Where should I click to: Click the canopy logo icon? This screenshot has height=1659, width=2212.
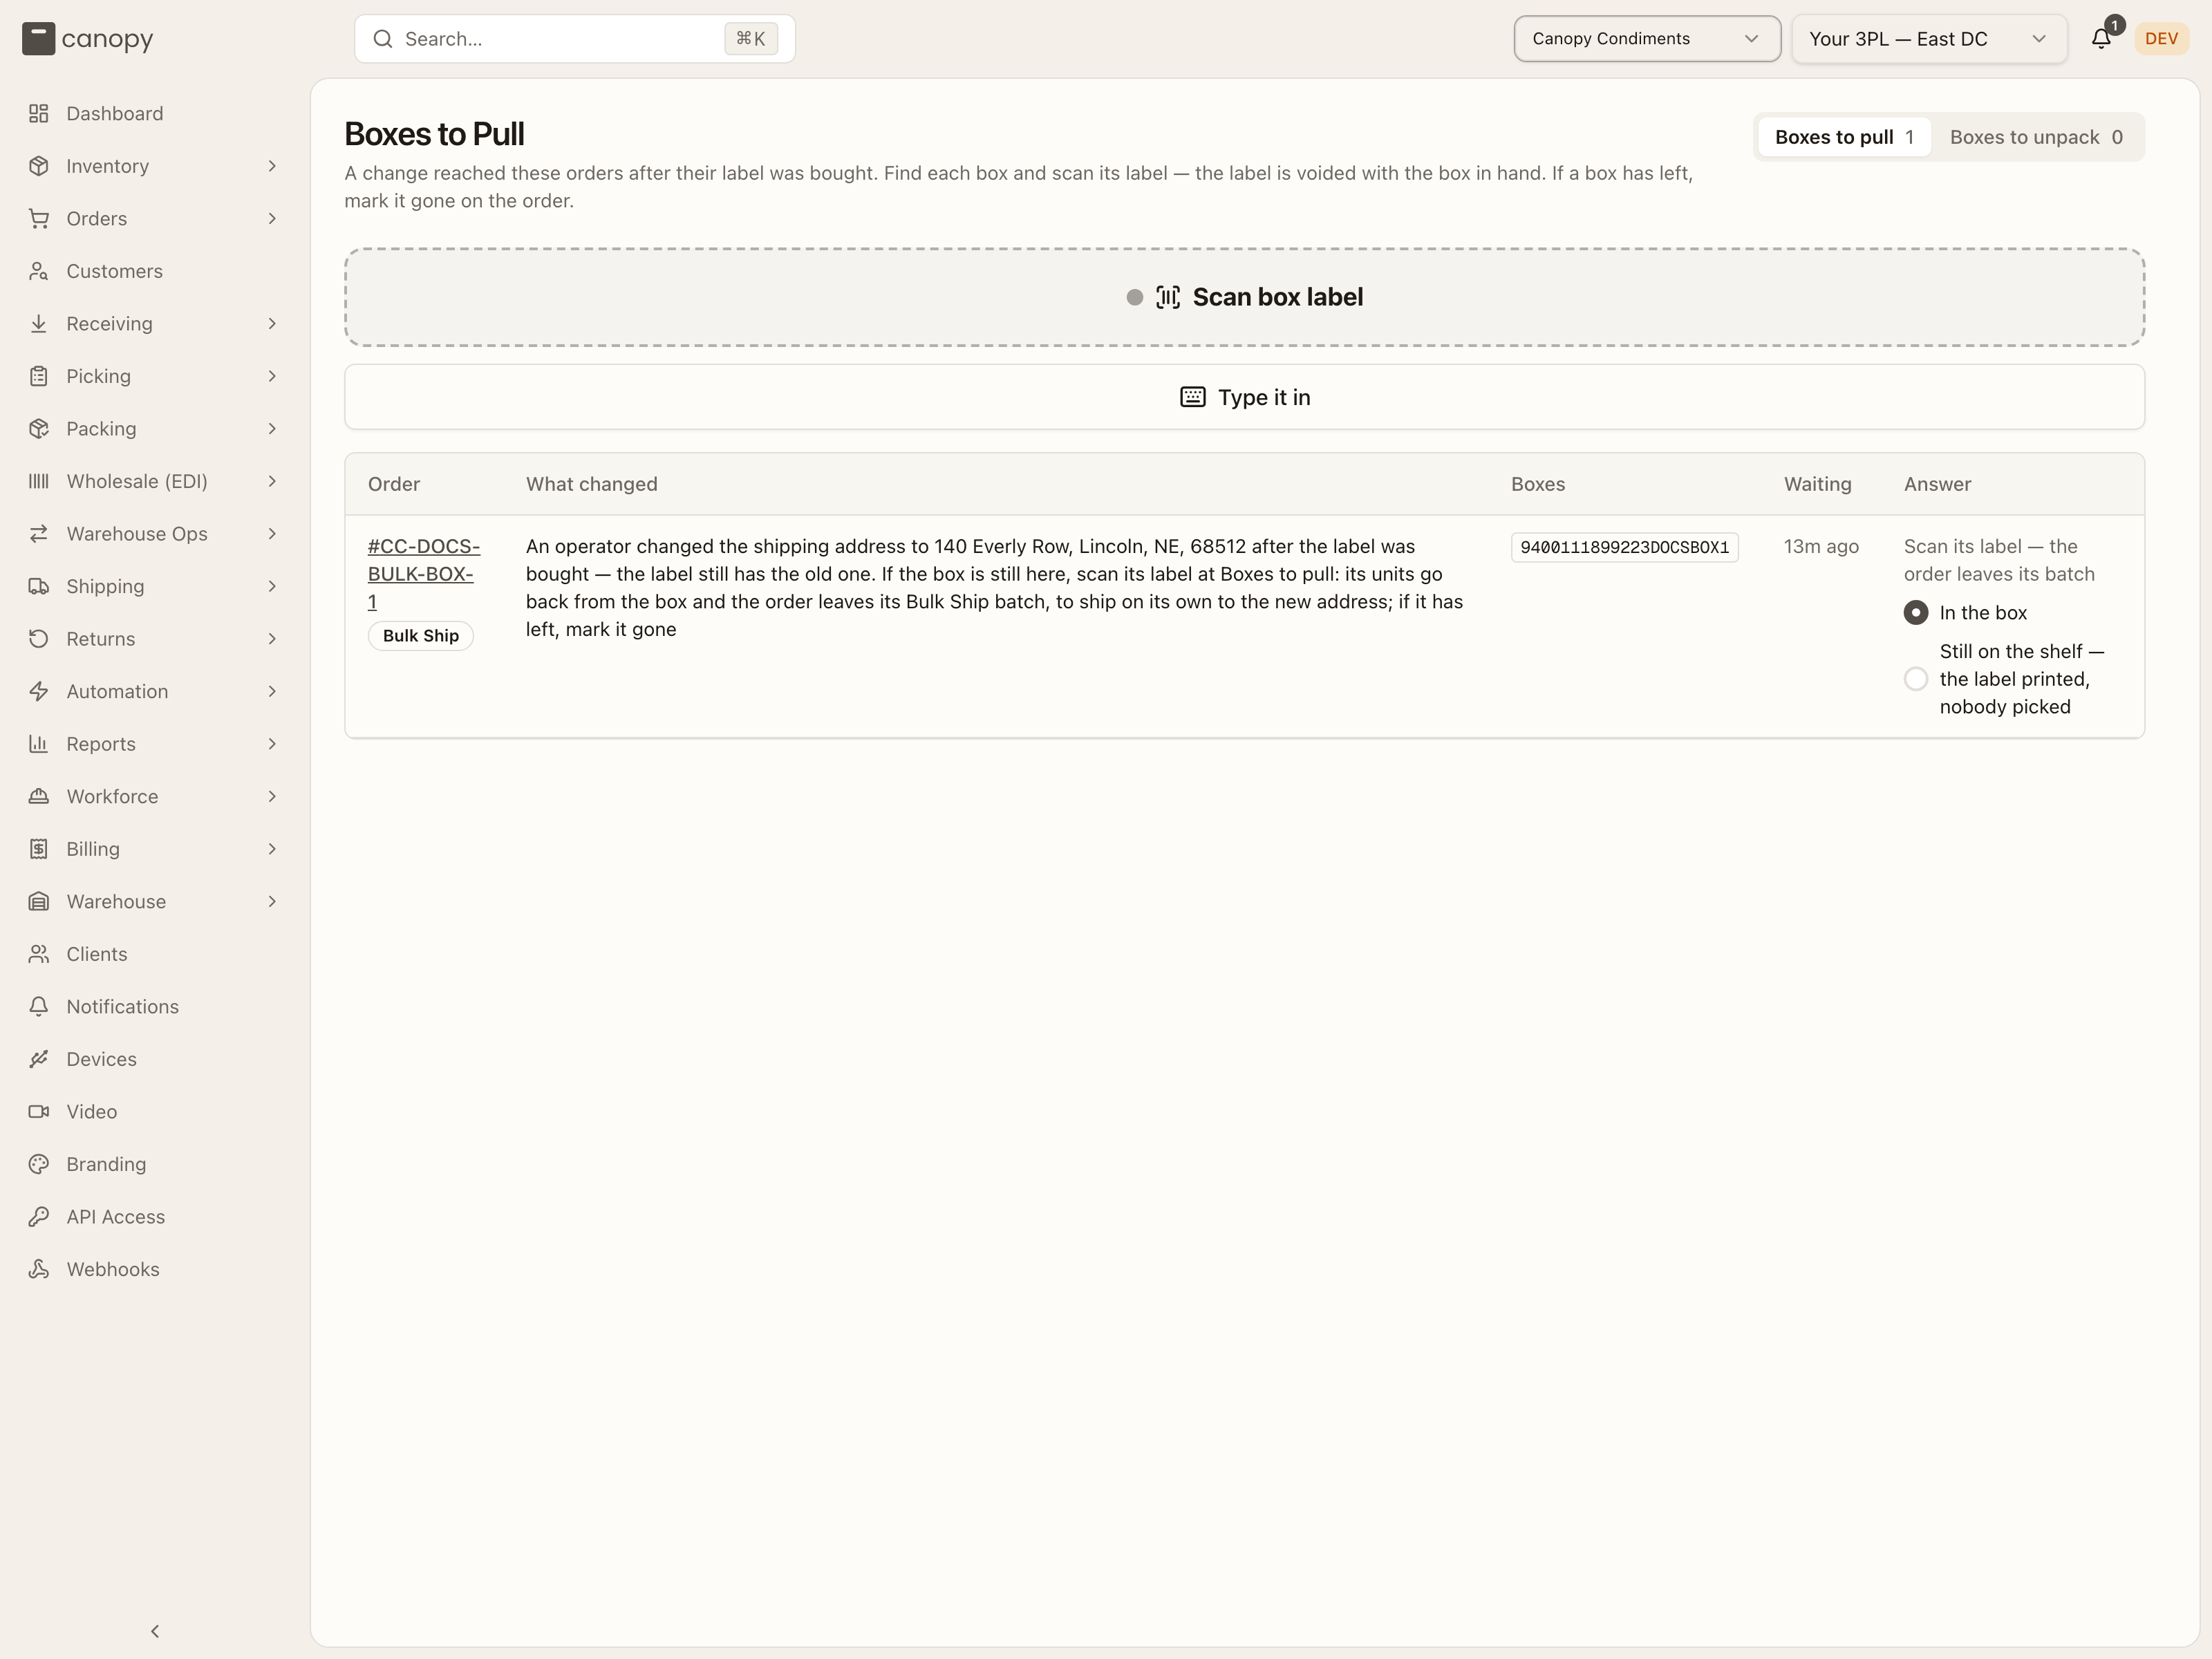pyautogui.click(x=38, y=39)
